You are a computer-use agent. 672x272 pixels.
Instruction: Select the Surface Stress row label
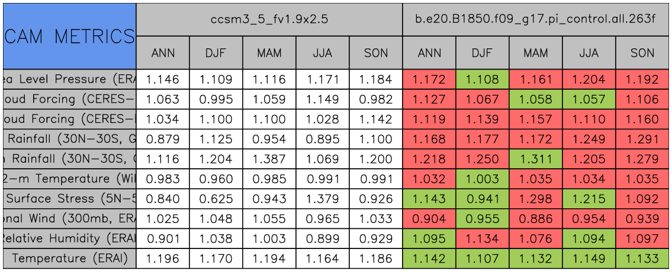pyautogui.click(x=69, y=199)
